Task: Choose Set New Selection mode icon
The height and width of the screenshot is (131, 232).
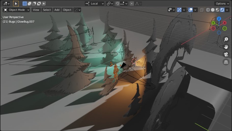Action: (x=25, y=4)
